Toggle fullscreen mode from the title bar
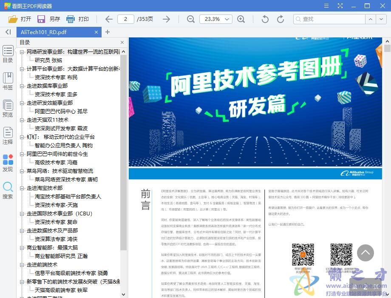 (x=340, y=6)
